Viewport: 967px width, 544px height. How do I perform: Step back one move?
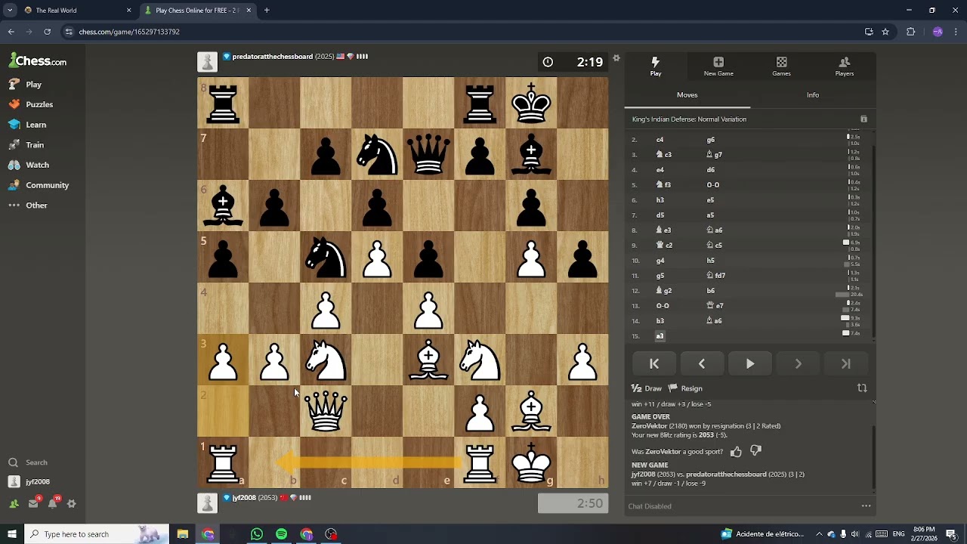coord(702,364)
